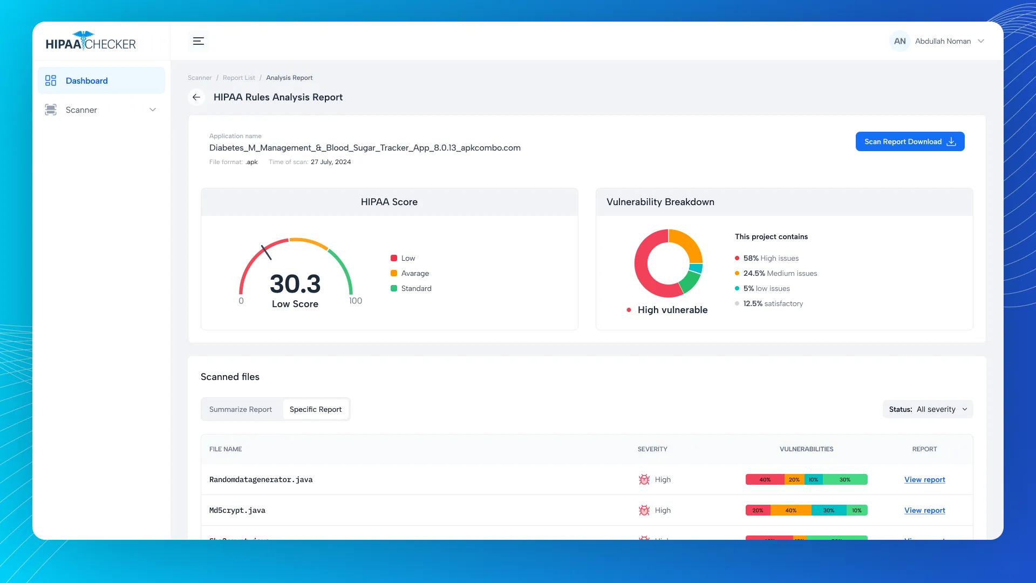Image resolution: width=1036 pixels, height=583 pixels.
Task: Click the 58% High issues entry
Action: click(767, 258)
